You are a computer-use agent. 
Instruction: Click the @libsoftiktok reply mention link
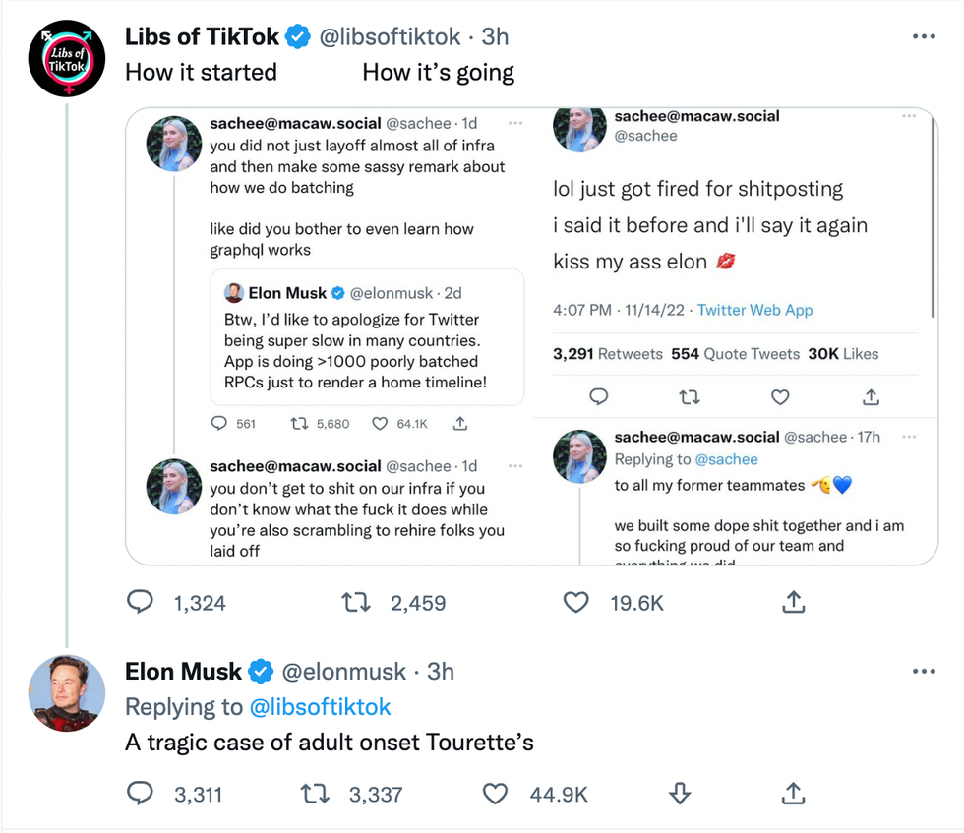pos(320,707)
